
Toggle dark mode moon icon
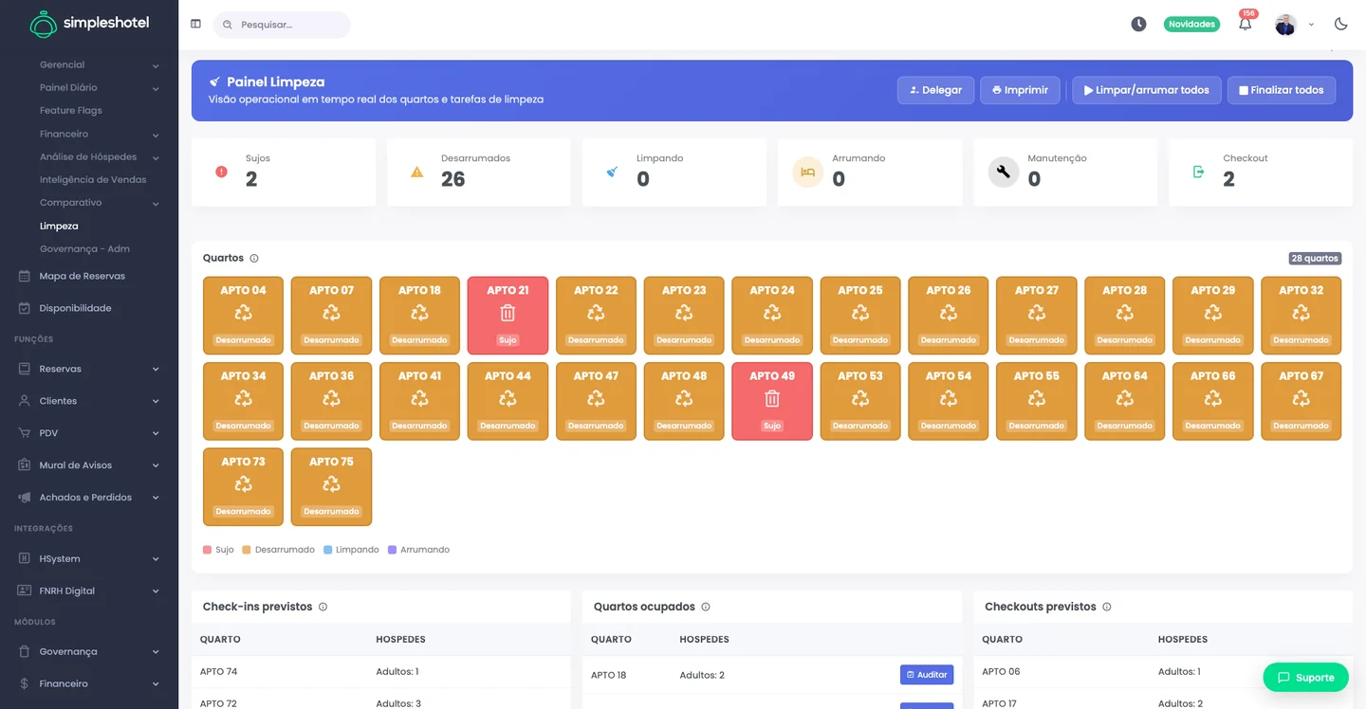pos(1340,24)
